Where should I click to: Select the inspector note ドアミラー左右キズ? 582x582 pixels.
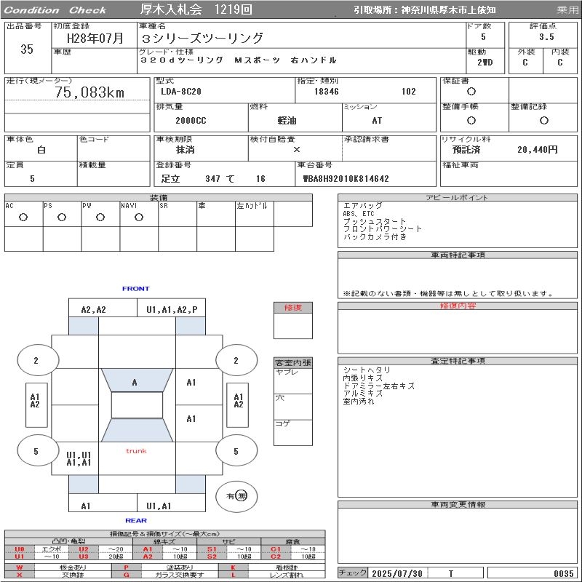point(378,386)
